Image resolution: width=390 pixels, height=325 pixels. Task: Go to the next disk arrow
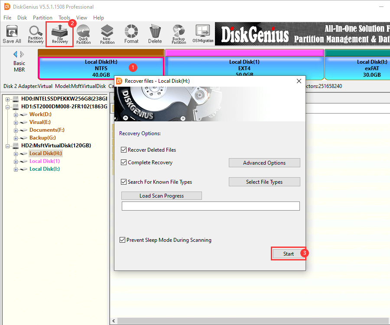[x=22, y=54]
